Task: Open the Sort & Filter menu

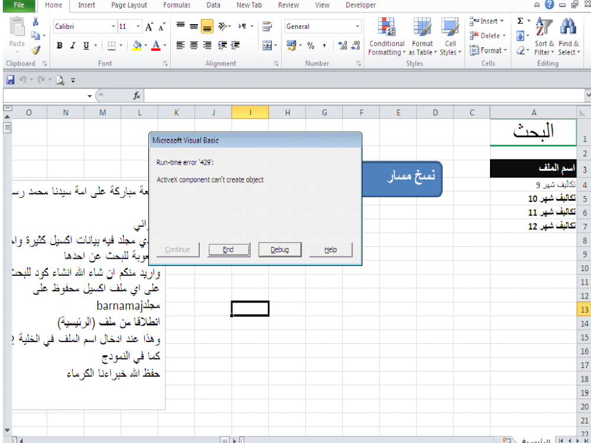Action: pos(544,37)
